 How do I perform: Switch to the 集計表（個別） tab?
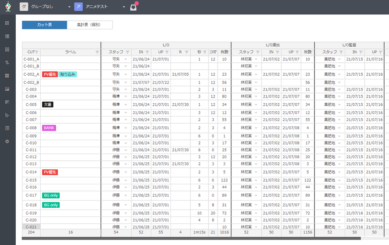(89, 25)
